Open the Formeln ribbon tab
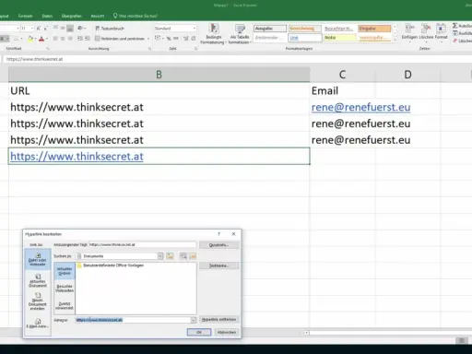This screenshot has width=472, height=354. click(x=25, y=16)
